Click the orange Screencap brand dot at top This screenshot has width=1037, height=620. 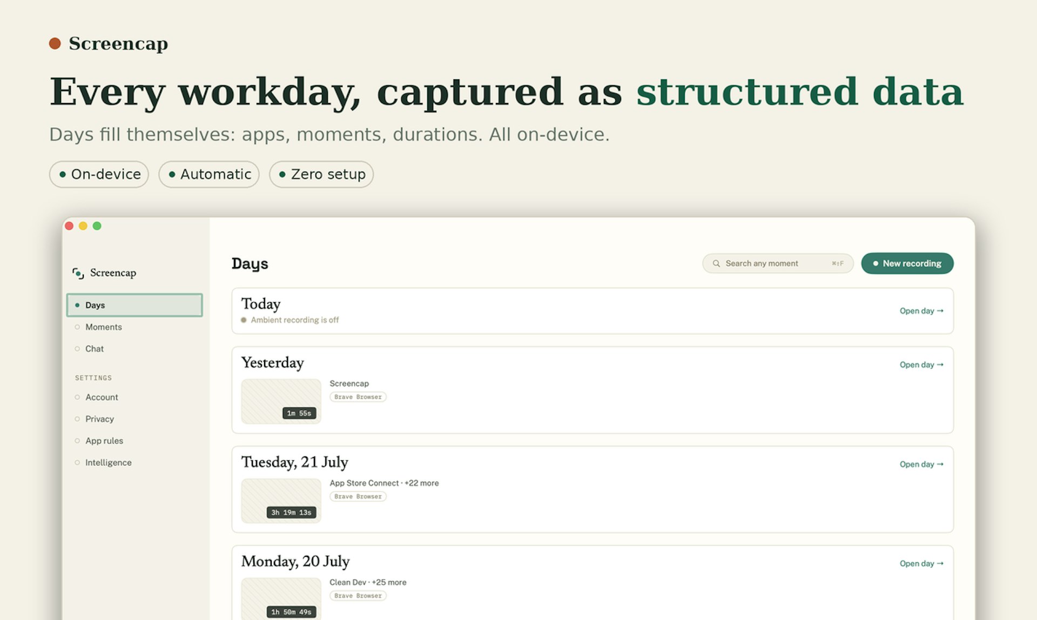click(55, 43)
